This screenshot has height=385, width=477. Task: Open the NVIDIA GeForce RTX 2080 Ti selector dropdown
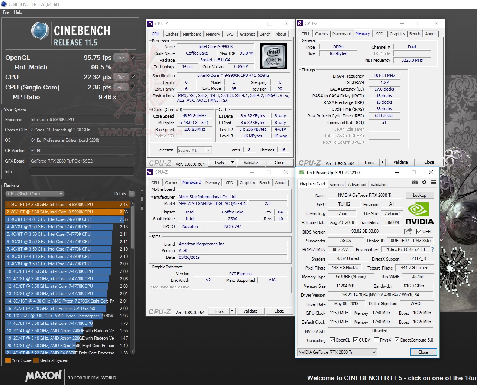[374, 352]
